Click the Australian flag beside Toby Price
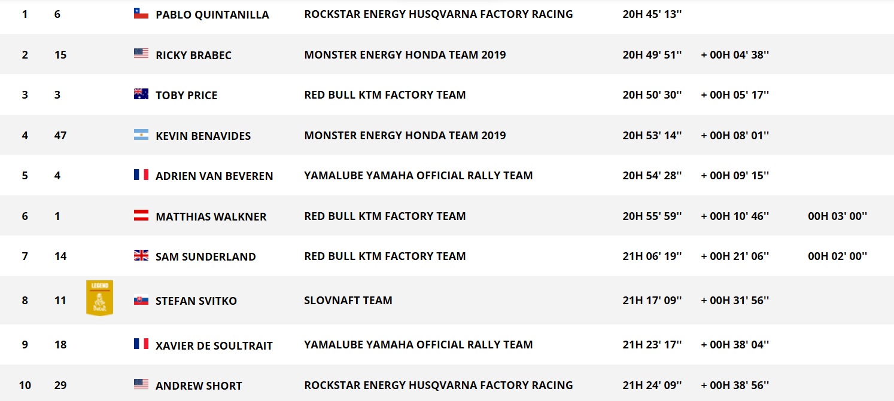Viewport: 894px width, 401px height. [141, 94]
